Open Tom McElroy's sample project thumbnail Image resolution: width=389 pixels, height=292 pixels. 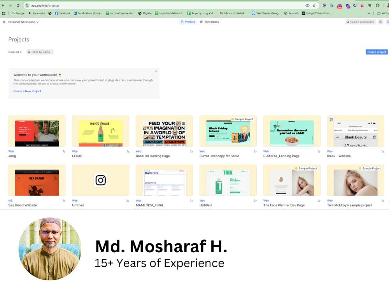[356, 180]
